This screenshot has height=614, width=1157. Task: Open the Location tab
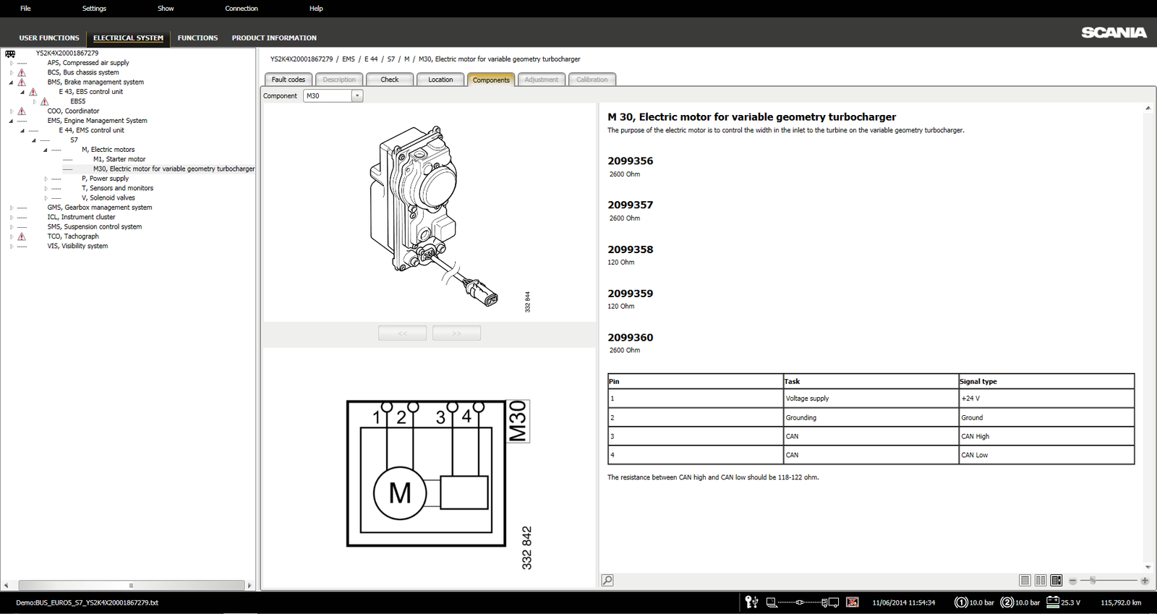(440, 80)
